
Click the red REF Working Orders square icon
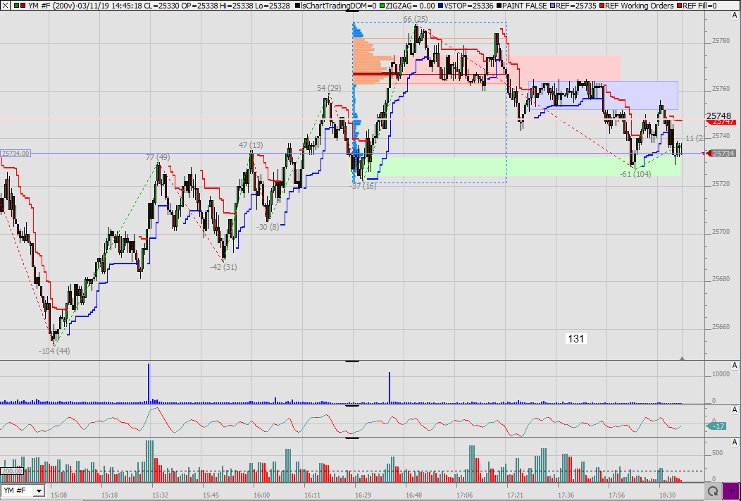[601, 6]
